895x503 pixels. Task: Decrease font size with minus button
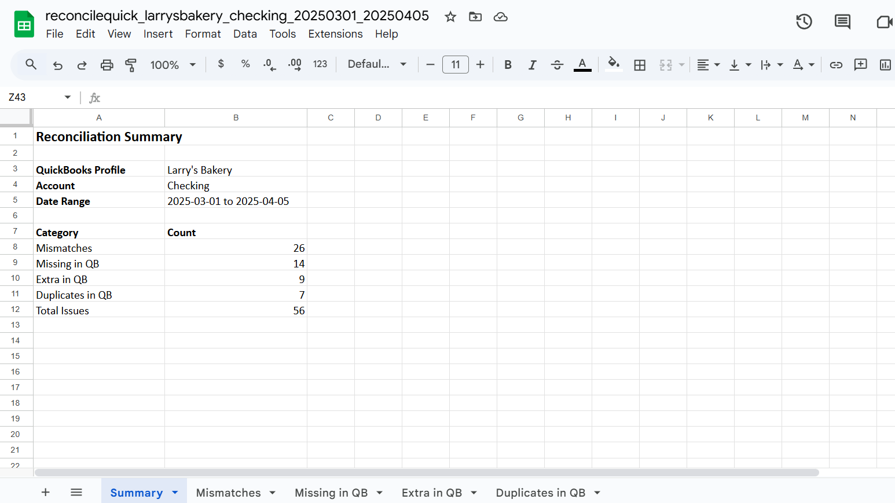(430, 65)
